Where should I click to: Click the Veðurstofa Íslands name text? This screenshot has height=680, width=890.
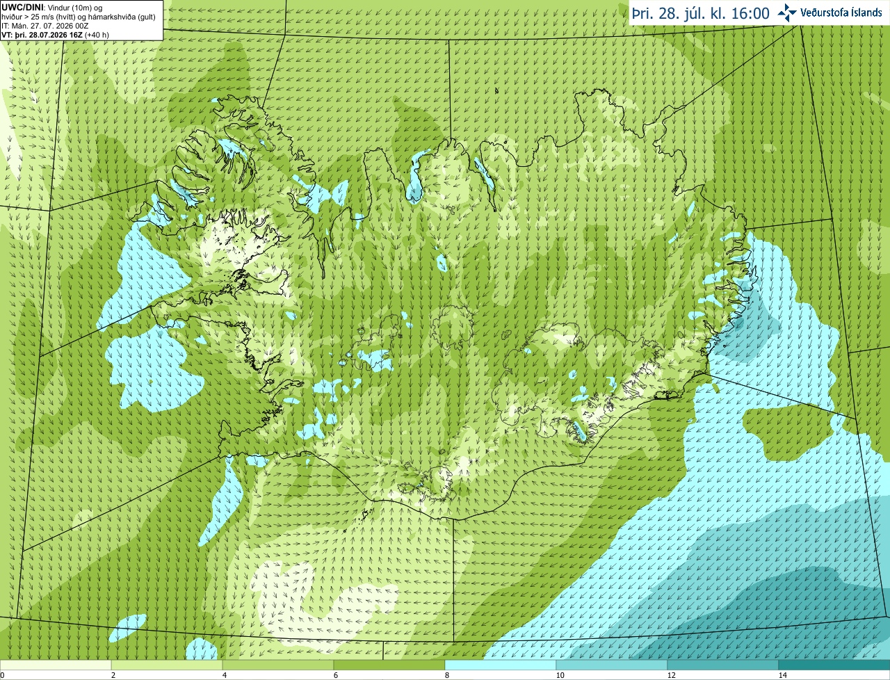(841, 13)
